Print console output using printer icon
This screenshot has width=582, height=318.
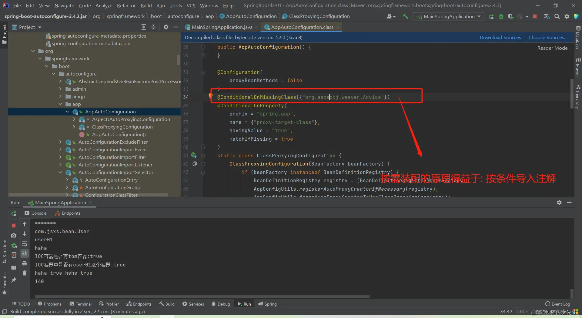(25, 263)
